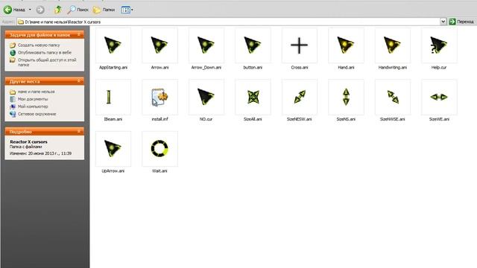The image size is (477, 268).
Task: Click the IBeam.ani file name label
Action: coord(113,119)
